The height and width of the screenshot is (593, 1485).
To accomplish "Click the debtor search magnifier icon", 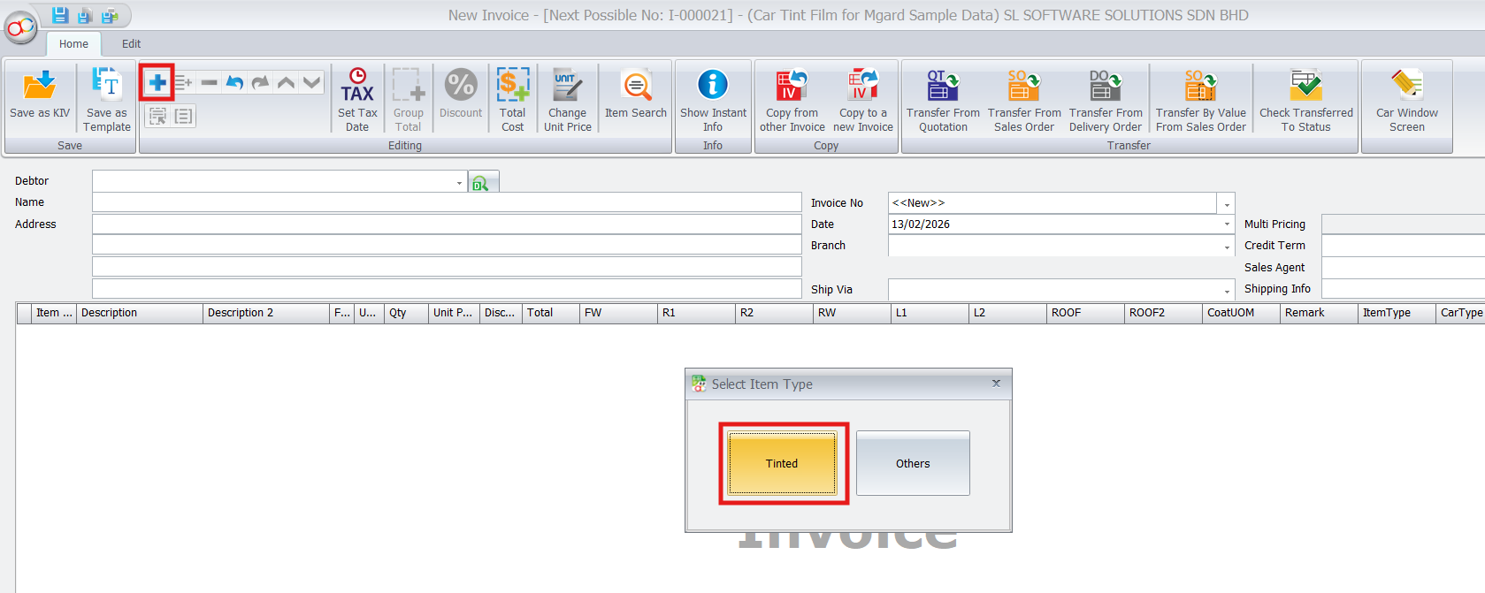I will pos(481,183).
